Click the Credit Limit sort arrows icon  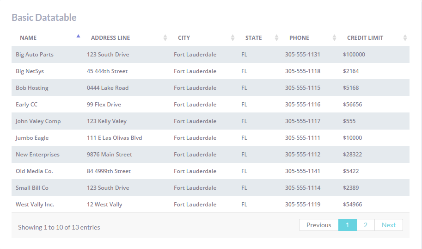(405, 38)
